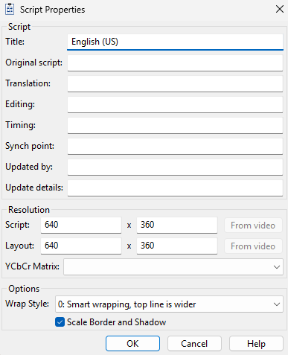Edit the Layout resolution height 360
The width and height of the screenshot is (288, 355).
(x=177, y=246)
